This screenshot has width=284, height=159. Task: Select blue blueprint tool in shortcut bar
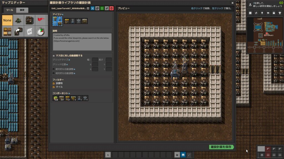pyautogui.click(x=183, y=155)
